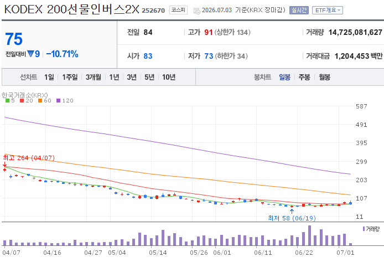The height and width of the screenshot is (262, 384).
Task: Click the purple 거래량 volume legend swatch
Action: [364, 229]
